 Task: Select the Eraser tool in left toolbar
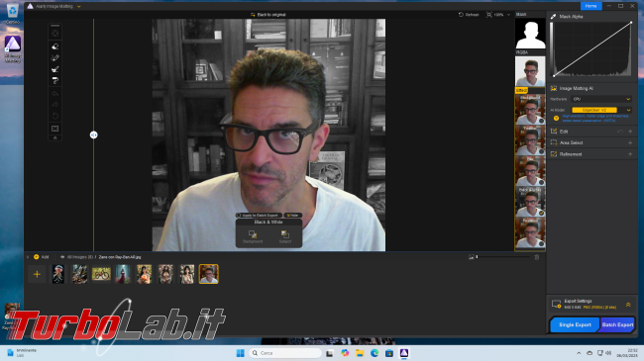tap(55, 46)
